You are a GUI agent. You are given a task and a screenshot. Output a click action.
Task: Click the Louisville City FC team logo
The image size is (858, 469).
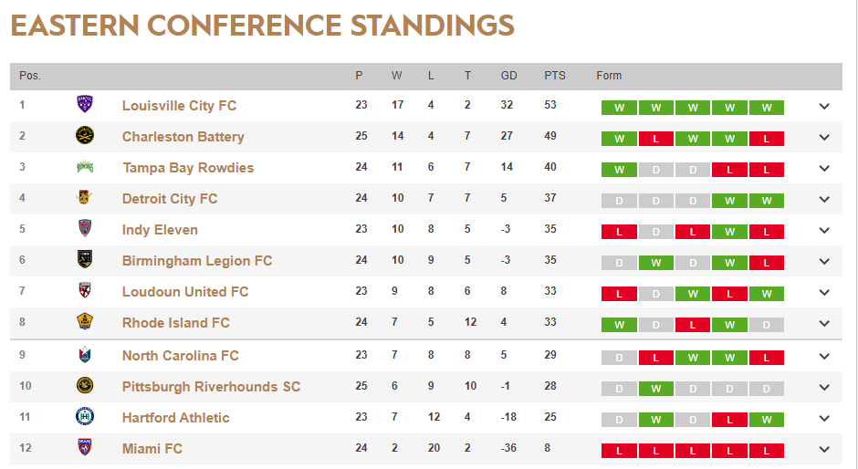click(x=85, y=105)
